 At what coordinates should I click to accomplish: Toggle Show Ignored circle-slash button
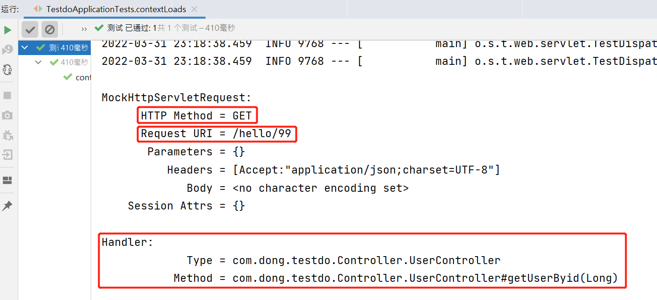click(50, 30)
